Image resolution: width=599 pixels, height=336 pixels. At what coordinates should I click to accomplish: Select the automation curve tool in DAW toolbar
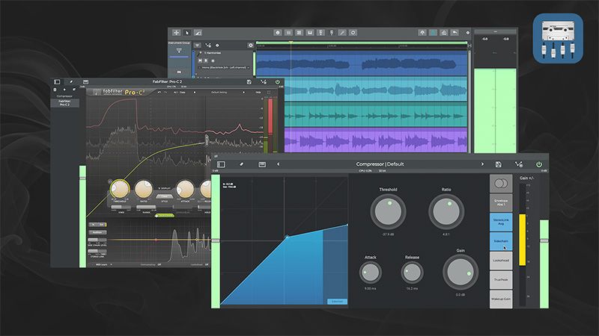pyautogui.click(x=198, y=33)
